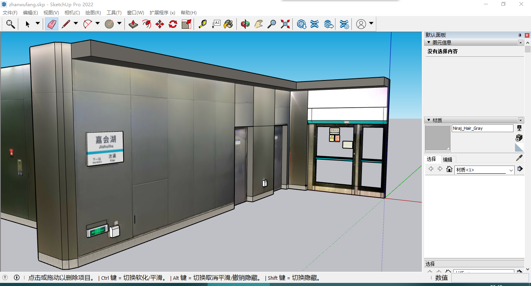531x286 pixels.
Task: Close the 材质 panel
Action: pos(521,120)
